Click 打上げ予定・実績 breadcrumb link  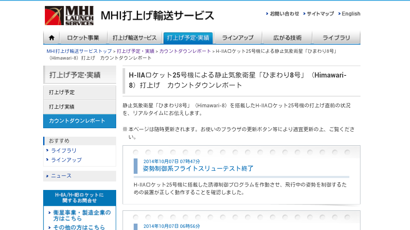click(135, 51)
